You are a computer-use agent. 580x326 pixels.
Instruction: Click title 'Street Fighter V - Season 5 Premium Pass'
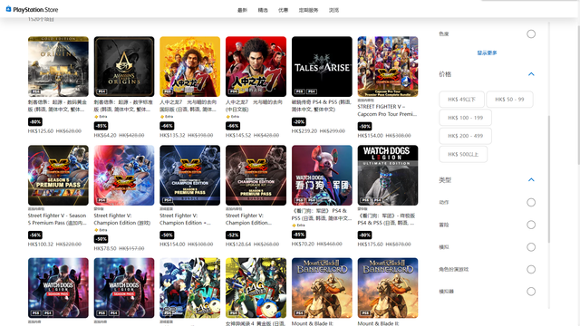tap(57, 219)
